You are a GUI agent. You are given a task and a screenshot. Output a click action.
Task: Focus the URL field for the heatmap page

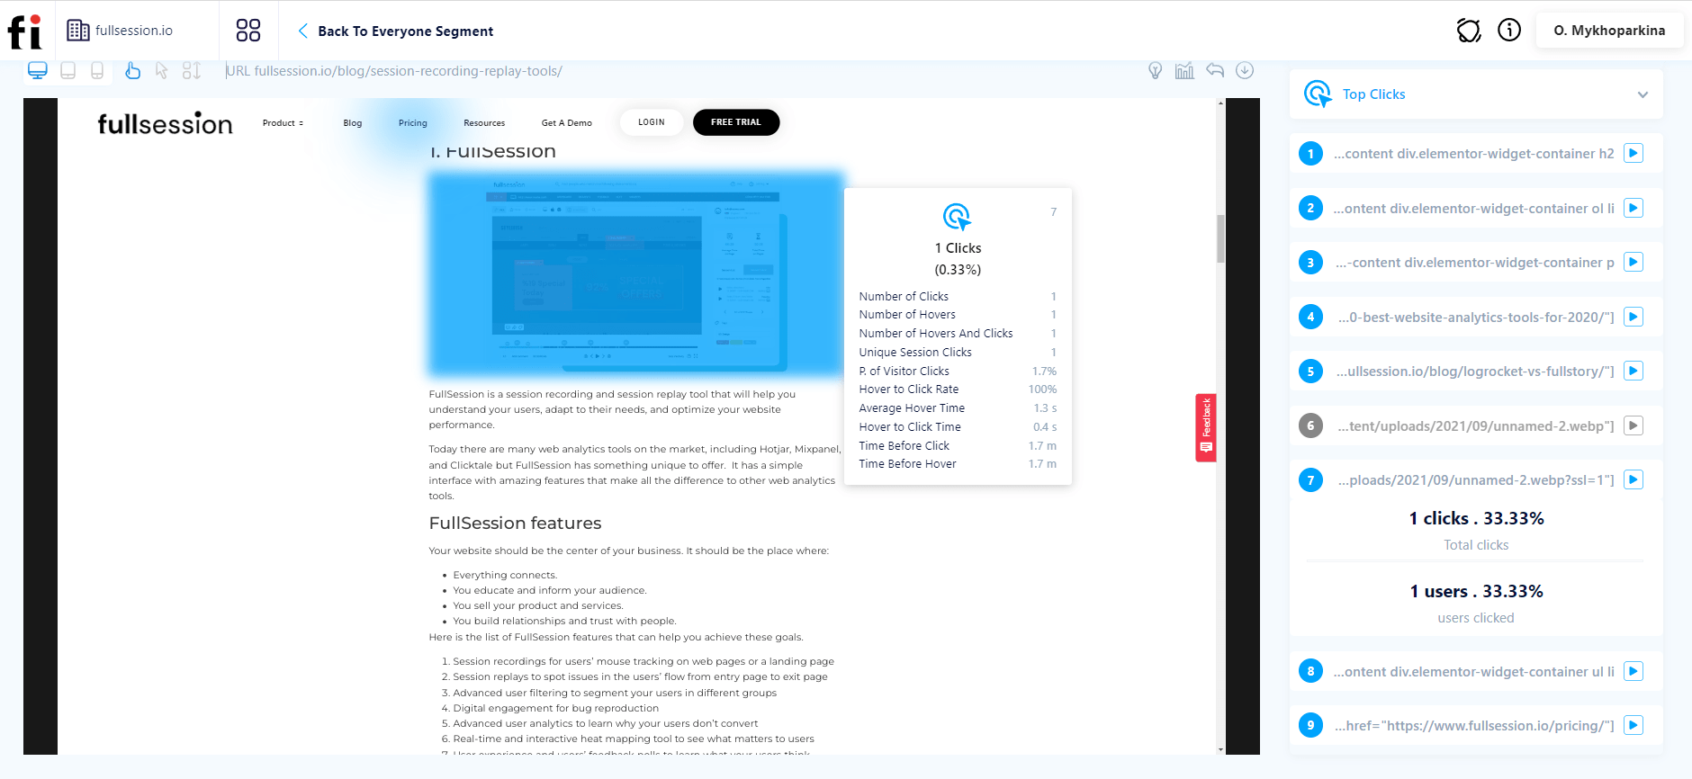394,71
